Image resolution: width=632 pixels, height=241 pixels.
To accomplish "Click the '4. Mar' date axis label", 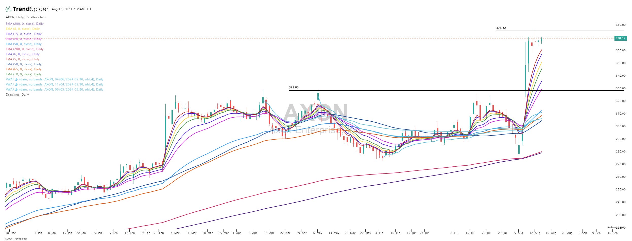I will (175, 233).
